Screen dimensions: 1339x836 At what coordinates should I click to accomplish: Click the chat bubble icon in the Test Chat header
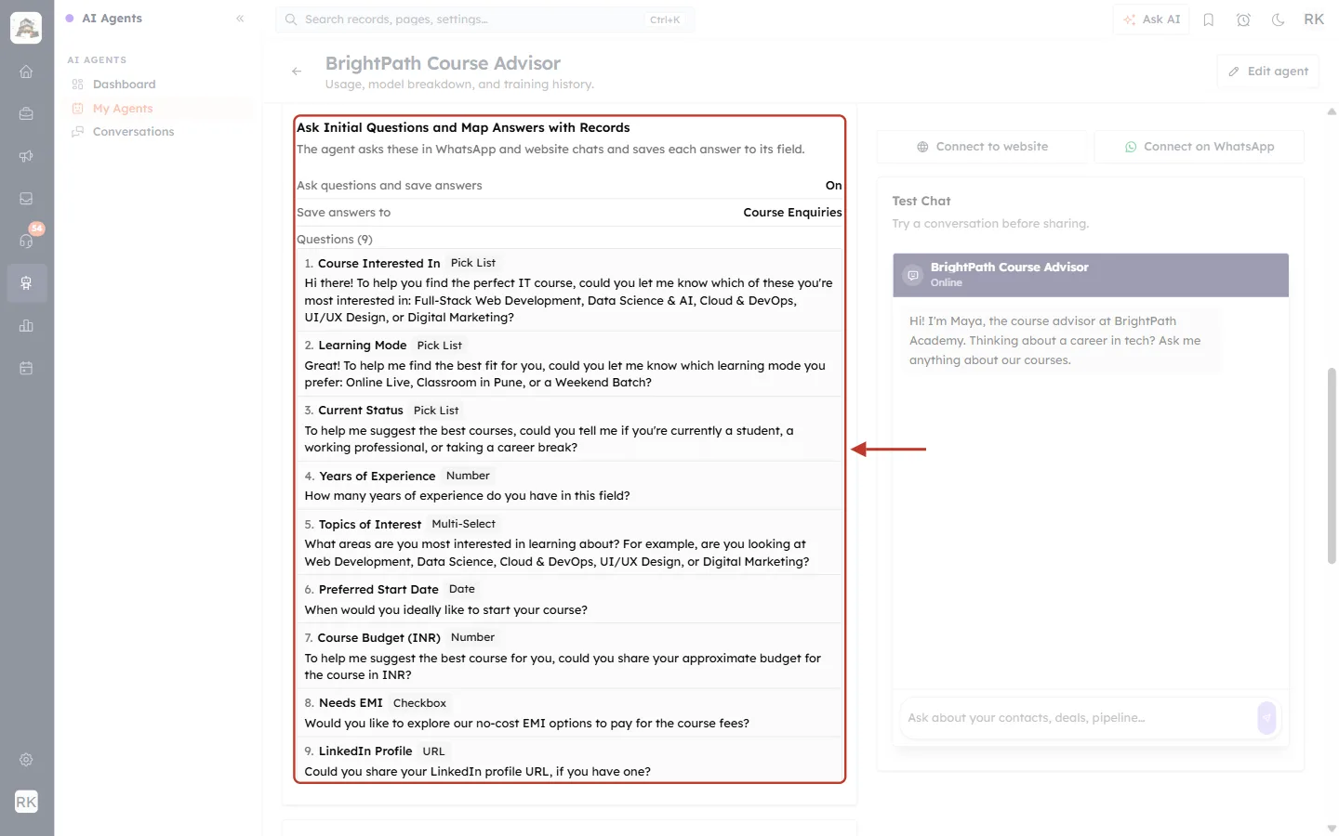click(x=913, y=275)
